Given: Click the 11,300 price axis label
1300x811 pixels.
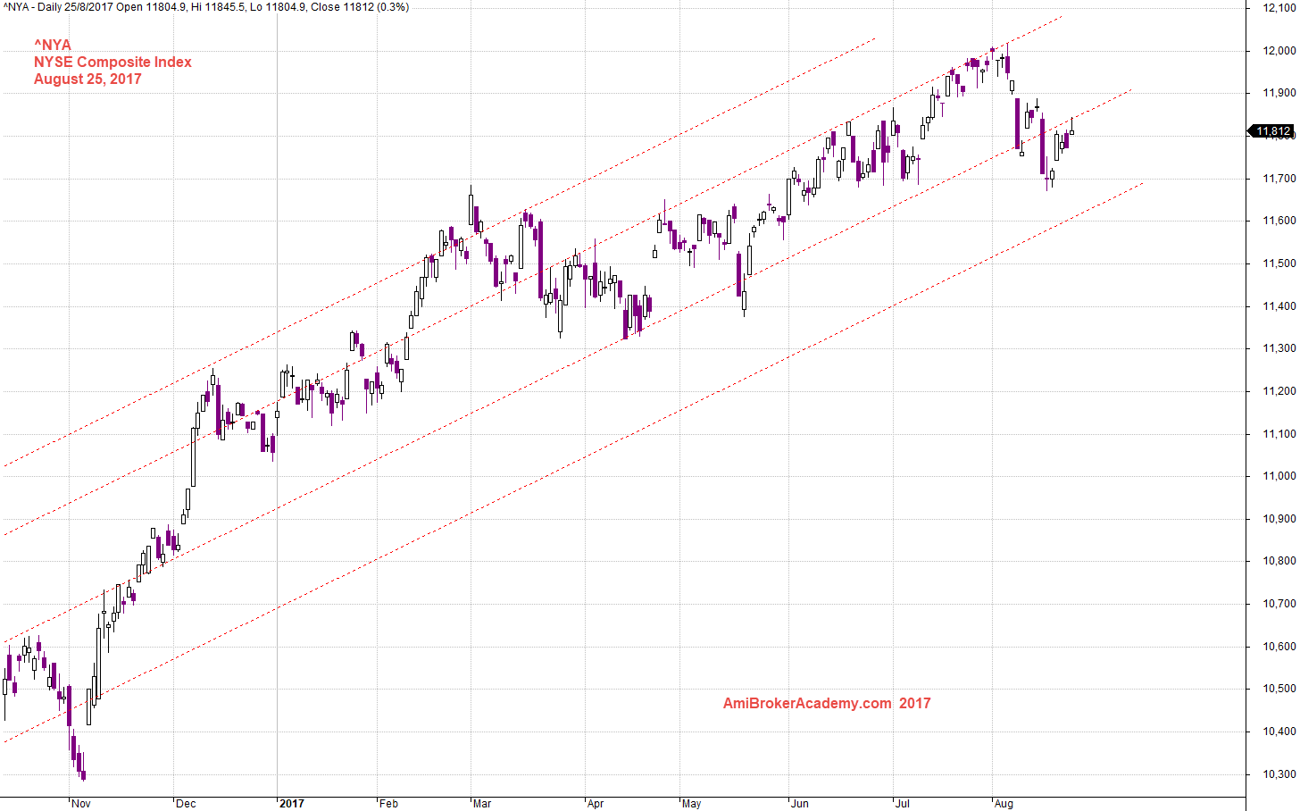Looking at the screenshot, I should click(x=1279, y=348).
